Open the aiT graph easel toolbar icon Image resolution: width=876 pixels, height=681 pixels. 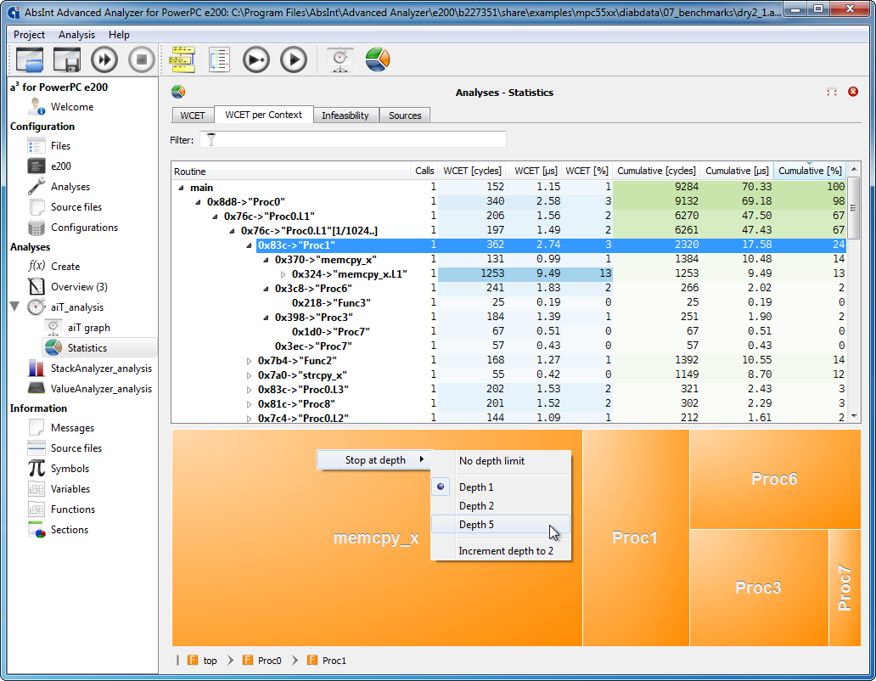pyautogui.click(x=340, y=59)
